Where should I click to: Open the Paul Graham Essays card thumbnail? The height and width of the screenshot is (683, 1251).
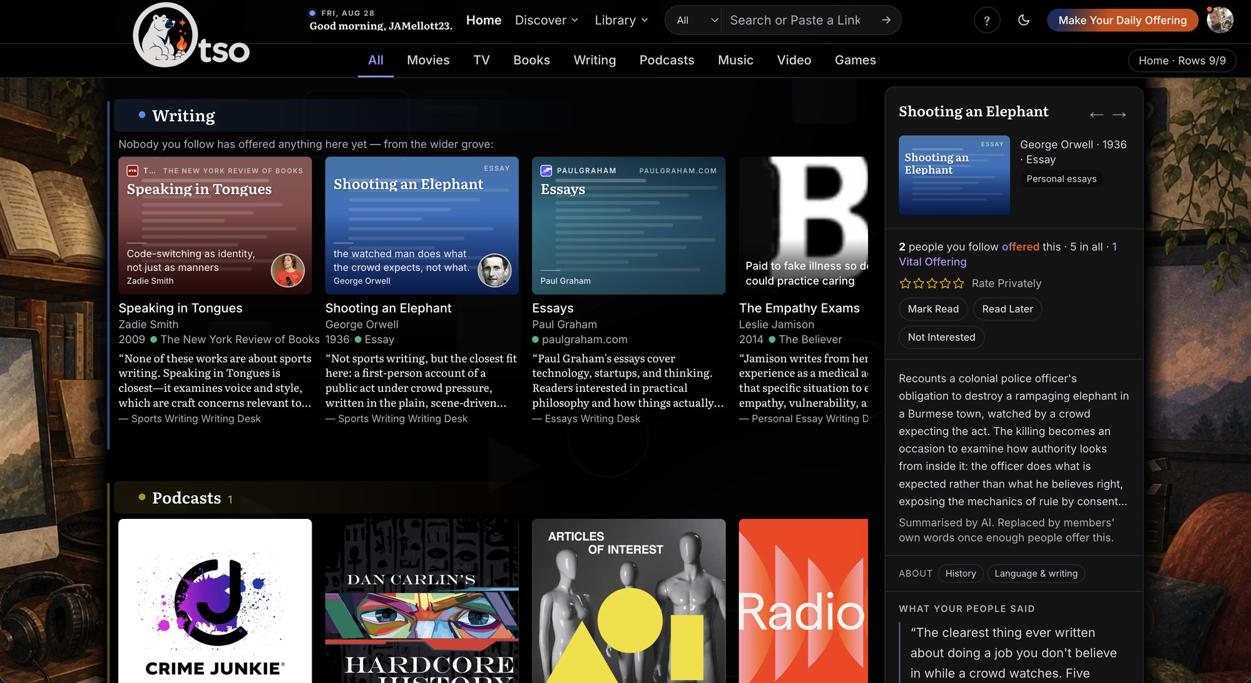tap(628, 225)
